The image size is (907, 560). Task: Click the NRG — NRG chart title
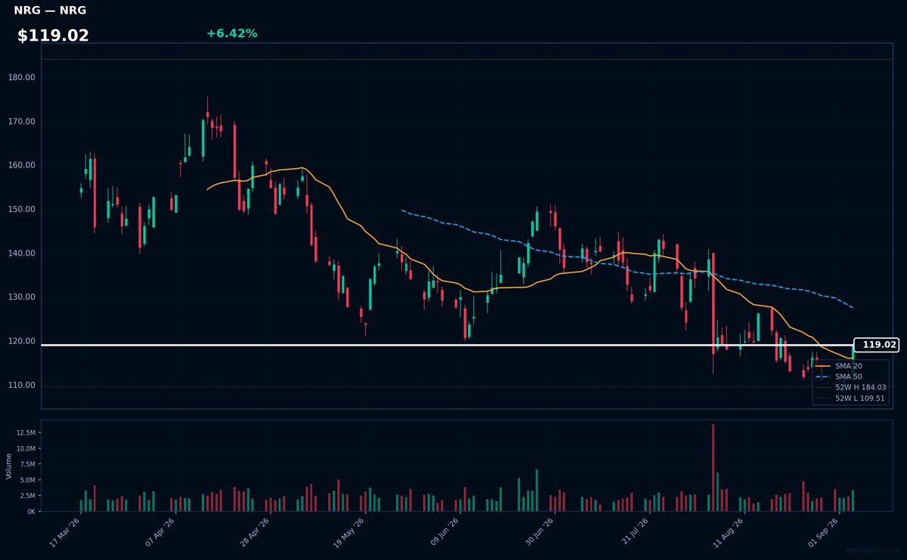click(x=50, y=11)
